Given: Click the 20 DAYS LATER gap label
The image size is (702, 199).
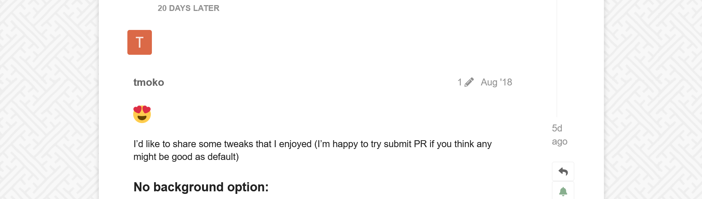Looking at the screenshot, I should [x=188, y=8].
